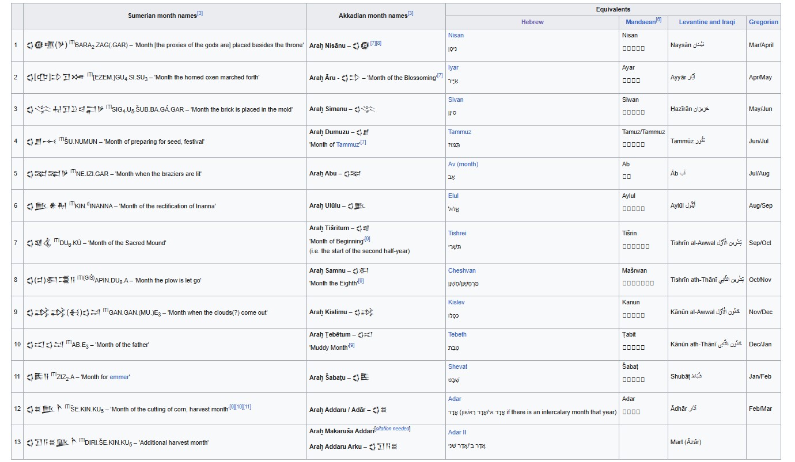Select the Mar/April Gregorian cell
Image resolution: width=795 pixels, height=462 pixels.
763,45
